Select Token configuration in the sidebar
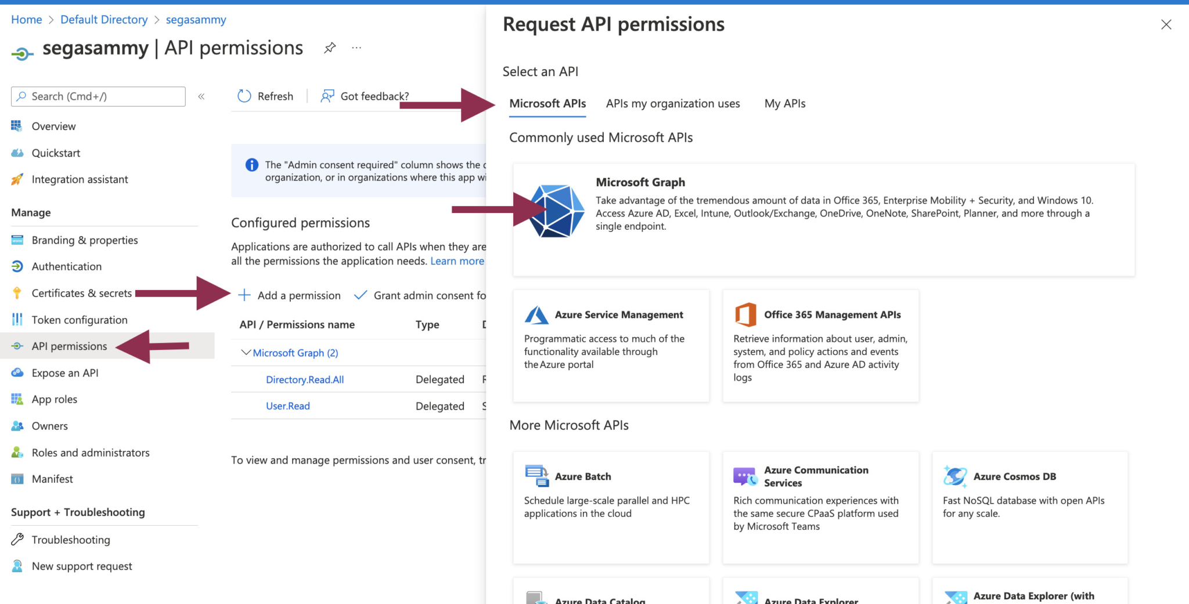This screenshot has height=604, width=1189. [x=80, y=319]
